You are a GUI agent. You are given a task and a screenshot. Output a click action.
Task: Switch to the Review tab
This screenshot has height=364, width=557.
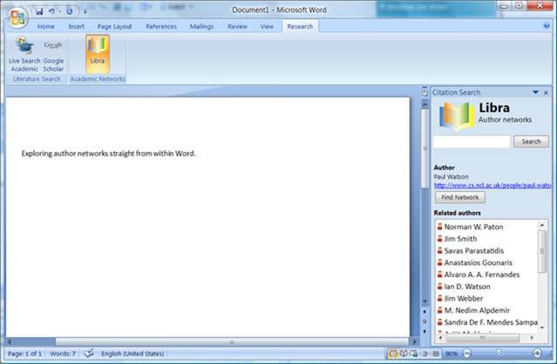(238, 27)
